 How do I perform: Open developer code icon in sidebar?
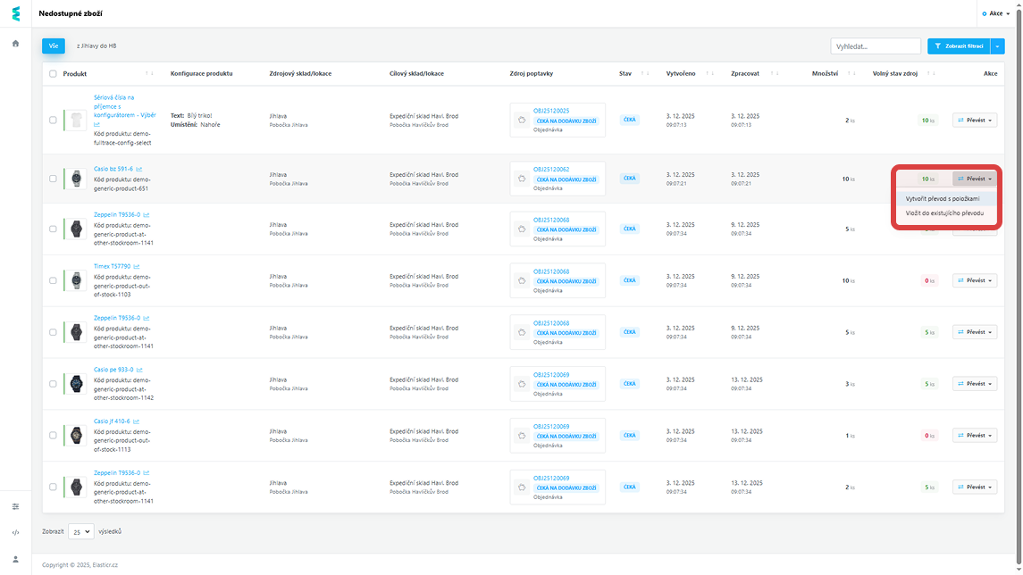click(15, 532)
